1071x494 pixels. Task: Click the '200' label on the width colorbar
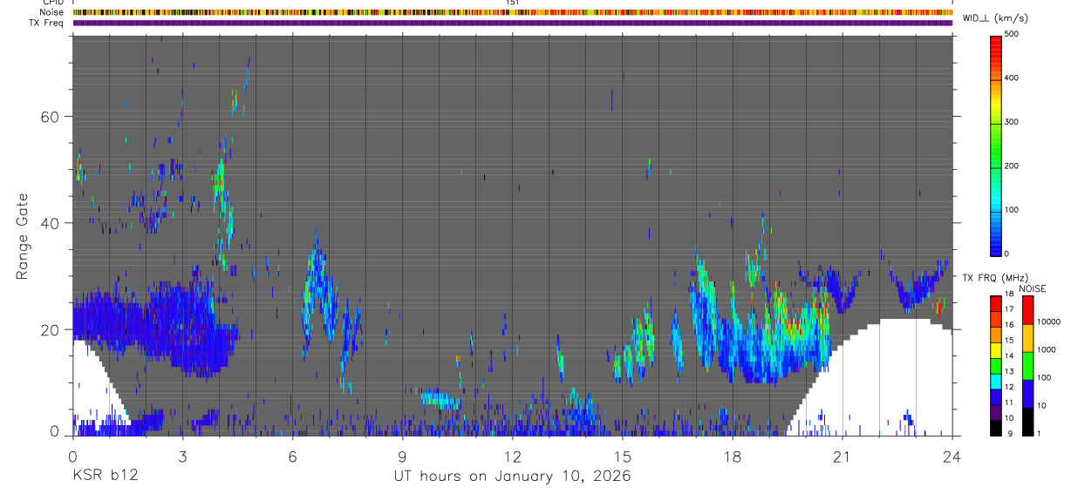1012,166
